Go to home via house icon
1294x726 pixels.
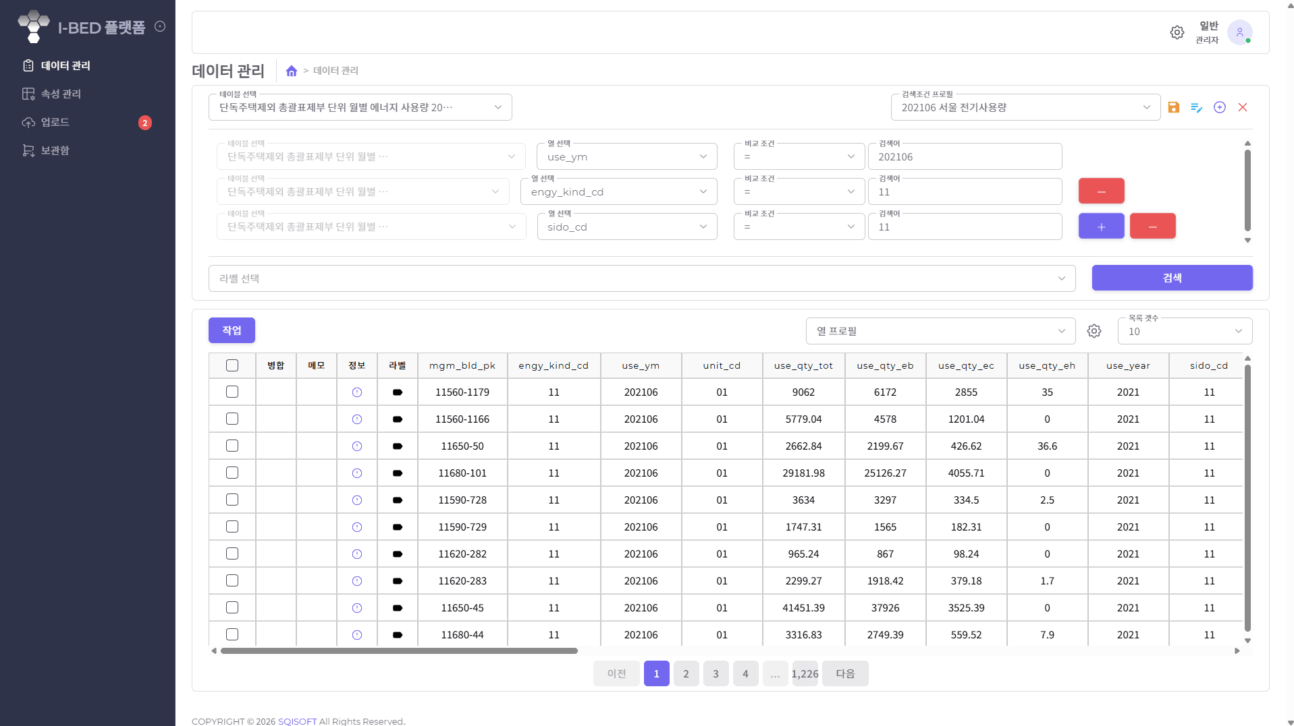292,71
